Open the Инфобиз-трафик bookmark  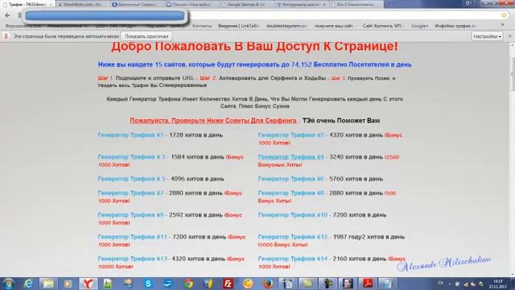point(455,26)
